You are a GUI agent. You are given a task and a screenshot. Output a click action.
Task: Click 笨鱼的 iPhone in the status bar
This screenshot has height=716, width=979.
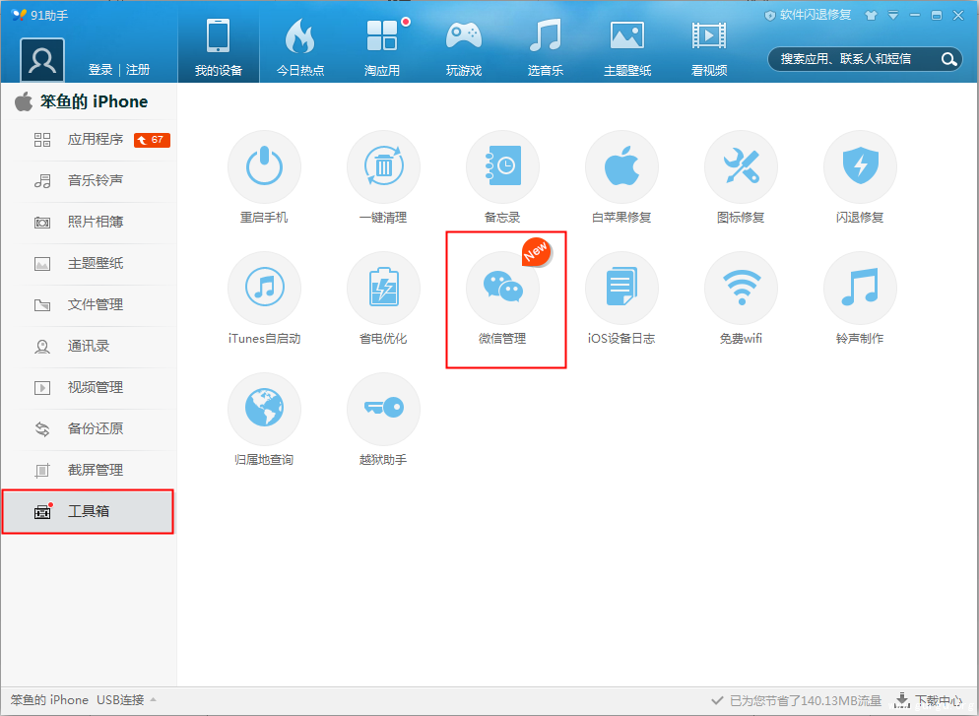(49, 700)
